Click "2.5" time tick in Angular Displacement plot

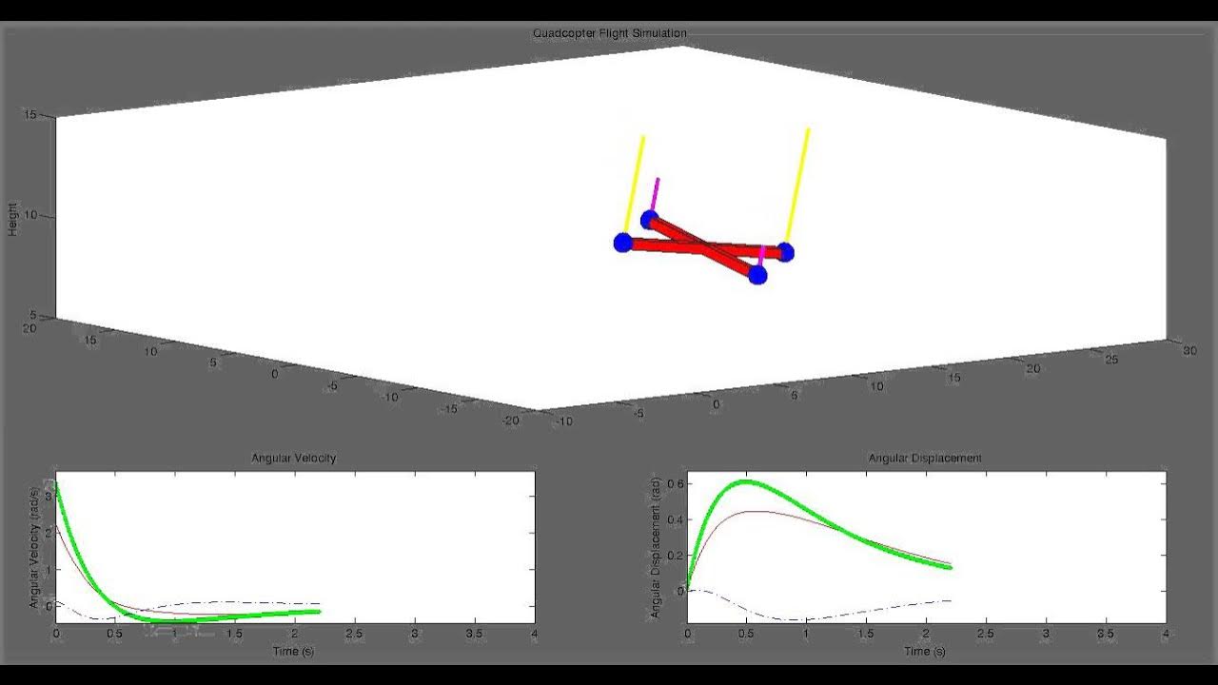tap(986, 633)
